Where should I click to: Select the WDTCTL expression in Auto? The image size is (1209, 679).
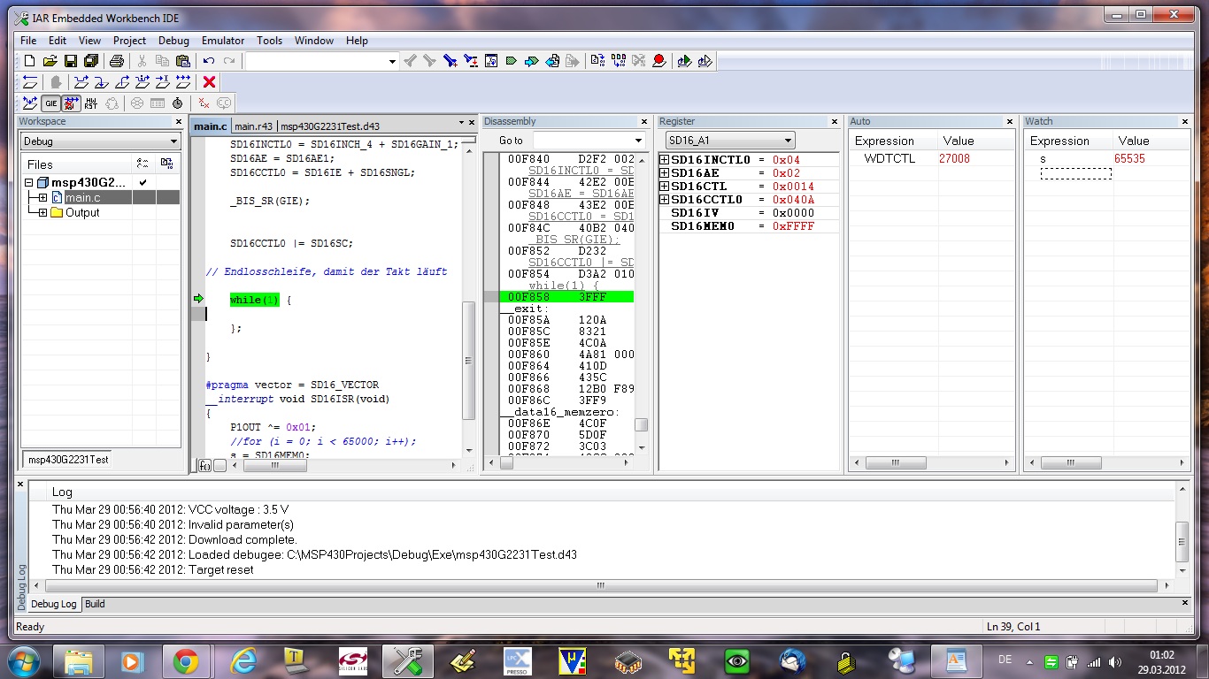click(889, 159)
